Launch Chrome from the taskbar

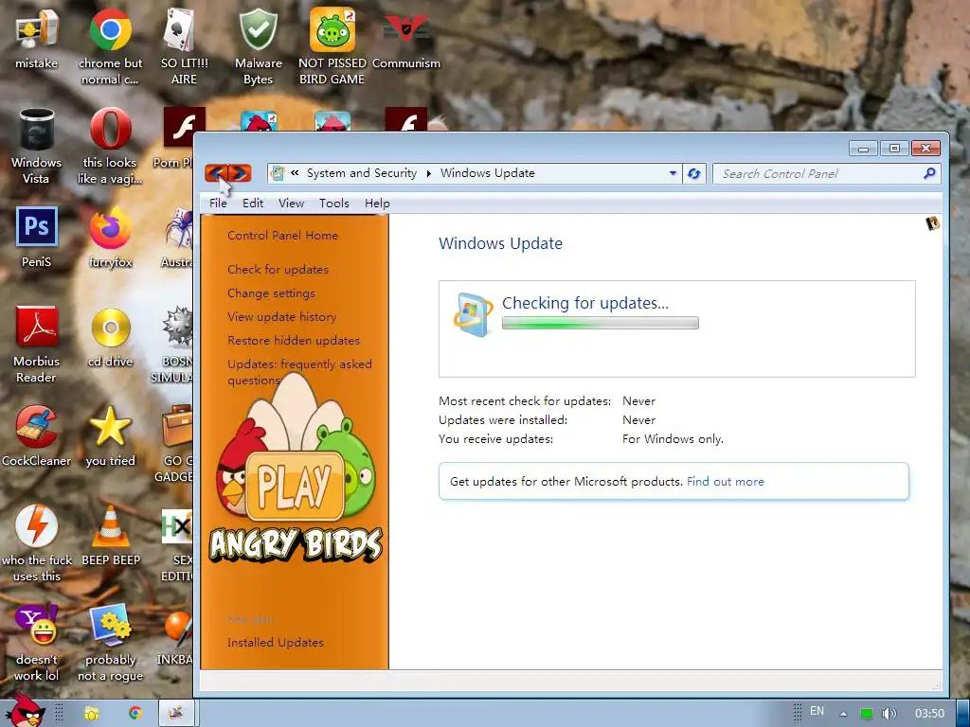[135, 713]
